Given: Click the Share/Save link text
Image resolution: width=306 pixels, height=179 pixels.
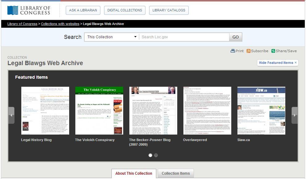Looking at the screenshot, I should click(x=286, y=51).
